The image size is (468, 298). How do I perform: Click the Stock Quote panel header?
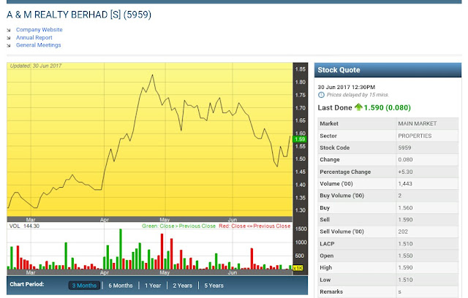388,70
